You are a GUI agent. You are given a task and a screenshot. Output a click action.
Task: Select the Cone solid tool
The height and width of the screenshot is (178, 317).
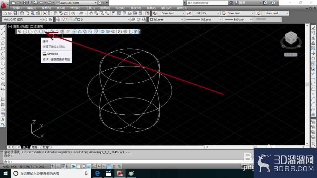tap(36, 32)
